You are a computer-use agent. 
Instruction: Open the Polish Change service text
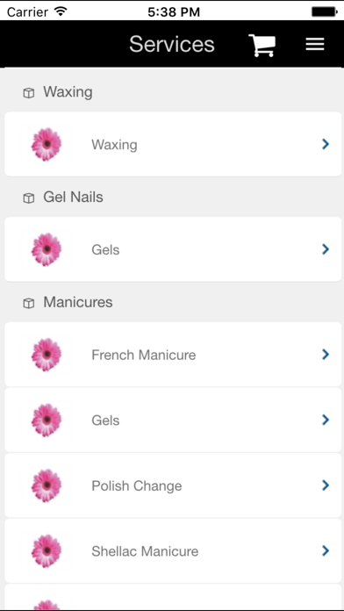point(137,486)
